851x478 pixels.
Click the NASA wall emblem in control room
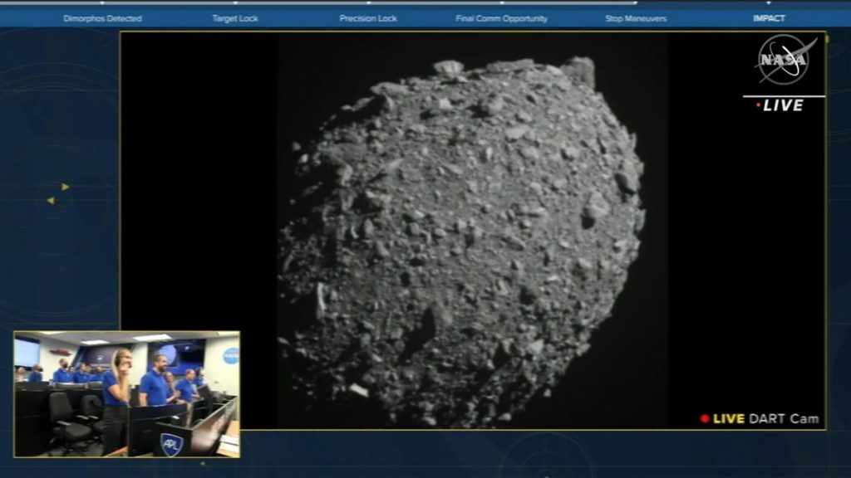coord(229,355)
